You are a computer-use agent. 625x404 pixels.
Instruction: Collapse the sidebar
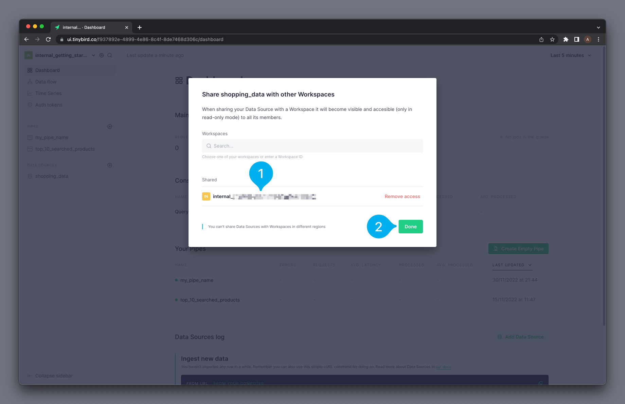(50, 376)
